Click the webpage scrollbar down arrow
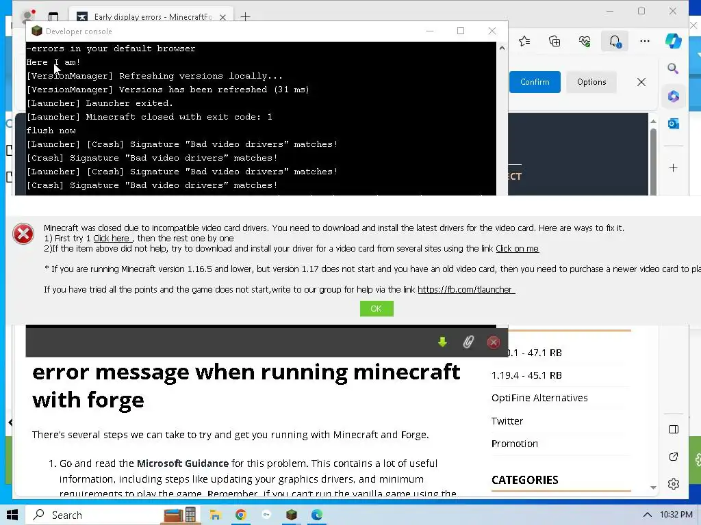Image resolution: width=701 pixels, height=525 pixels. (653, 487)
